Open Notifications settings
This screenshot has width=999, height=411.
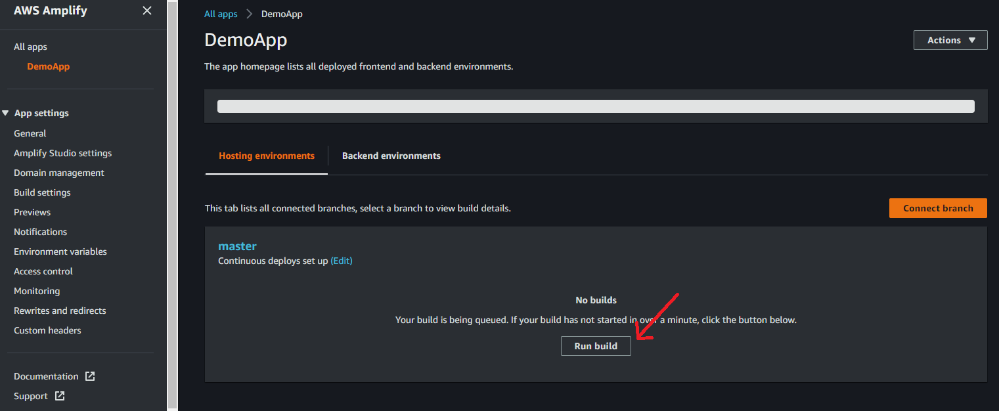pos(40,232)
